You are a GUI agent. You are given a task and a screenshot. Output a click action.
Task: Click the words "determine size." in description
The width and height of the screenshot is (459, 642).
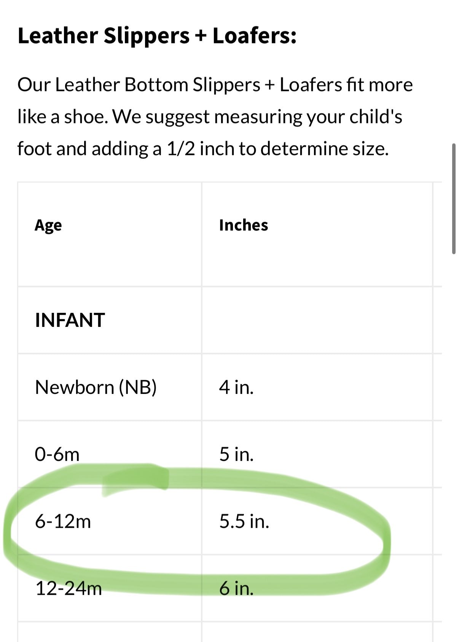[324, 149]
